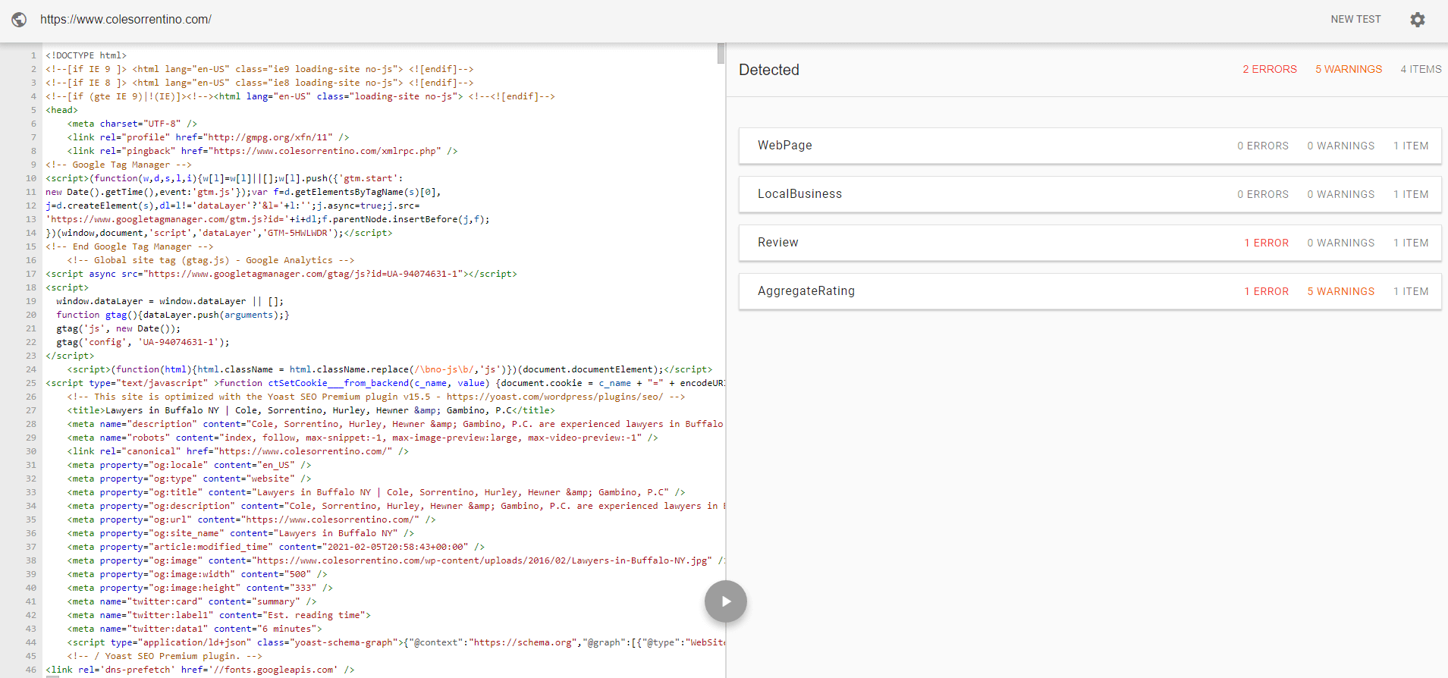Viewport: 1448px width, 678px height.
Task: Click the article:modified_time meta line
Action: click(x=275, y=547)
